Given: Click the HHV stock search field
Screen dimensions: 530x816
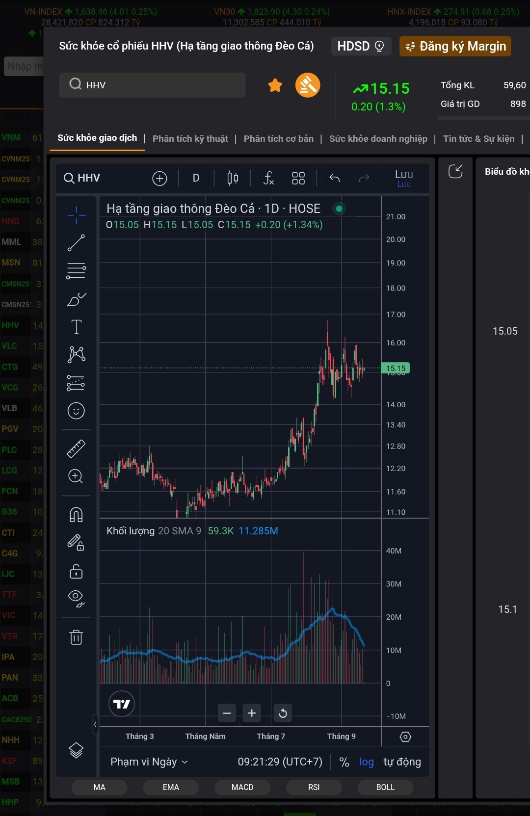Looking at the screenshot, I should (152, 85).
